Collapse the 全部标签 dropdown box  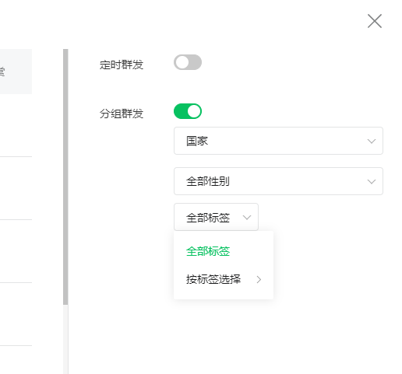click(x=216, y=217)
